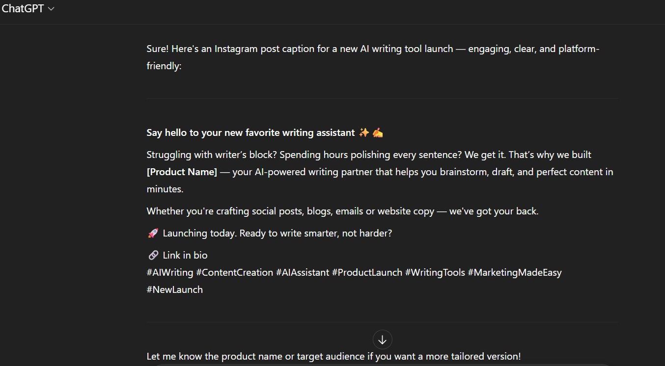Click the chain link emoji
The width and height of the screenshot is (665, 366).
tap(153, 255)
